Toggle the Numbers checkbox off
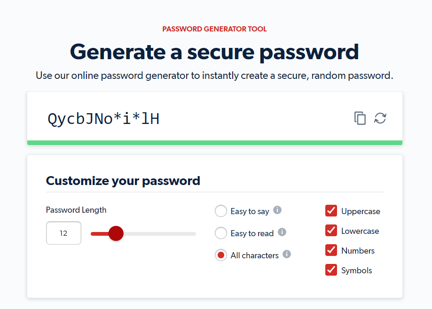Image resolution: width=432 pixels, height=309 pixels. 331,250
